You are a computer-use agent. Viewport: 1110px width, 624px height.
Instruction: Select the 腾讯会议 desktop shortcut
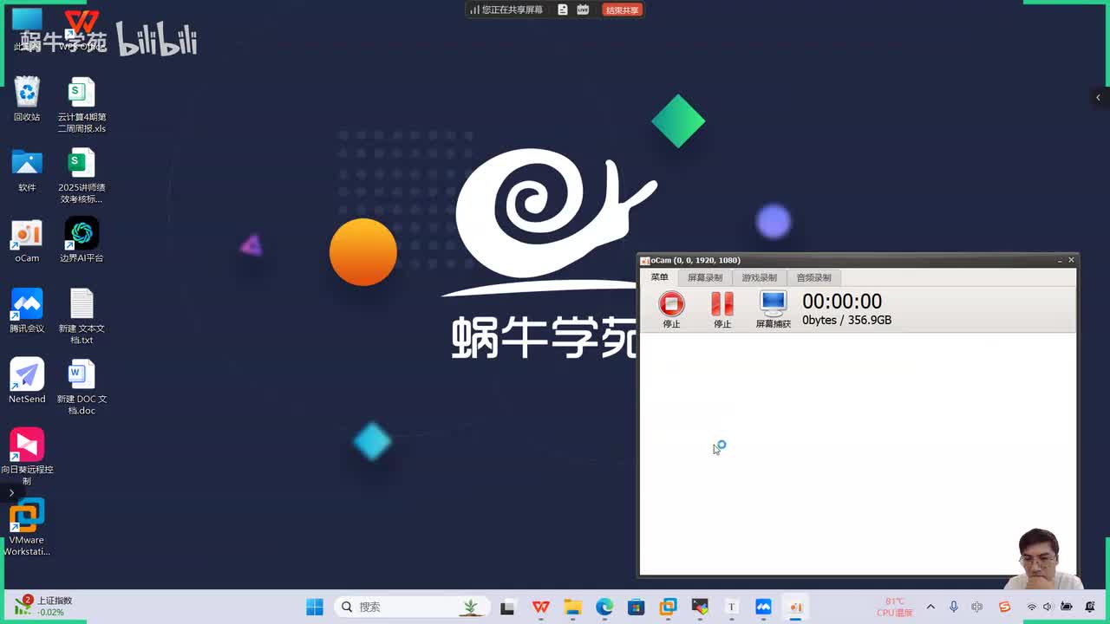(27, 311)
